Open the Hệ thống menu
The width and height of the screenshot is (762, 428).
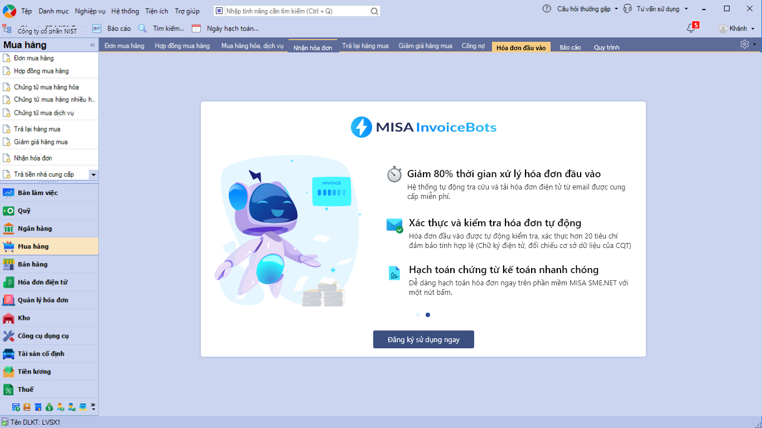(125, 11)
